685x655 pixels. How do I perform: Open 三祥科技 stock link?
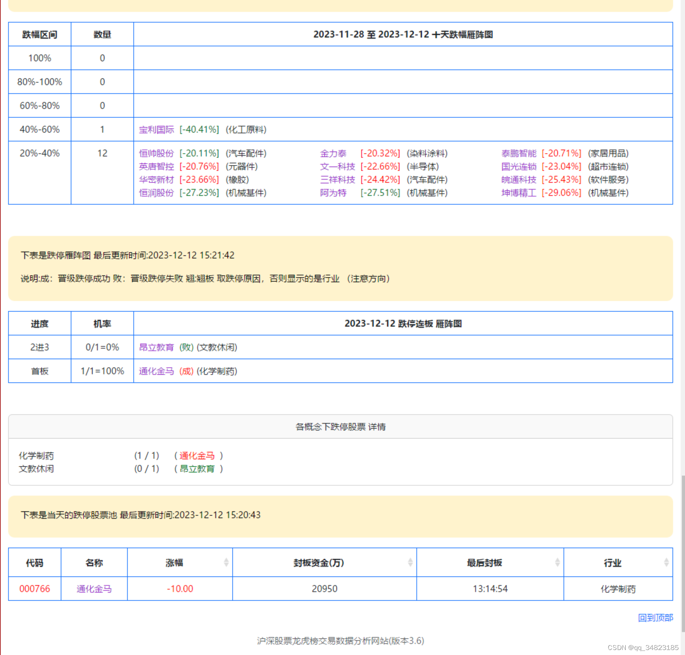pos(337,180)
